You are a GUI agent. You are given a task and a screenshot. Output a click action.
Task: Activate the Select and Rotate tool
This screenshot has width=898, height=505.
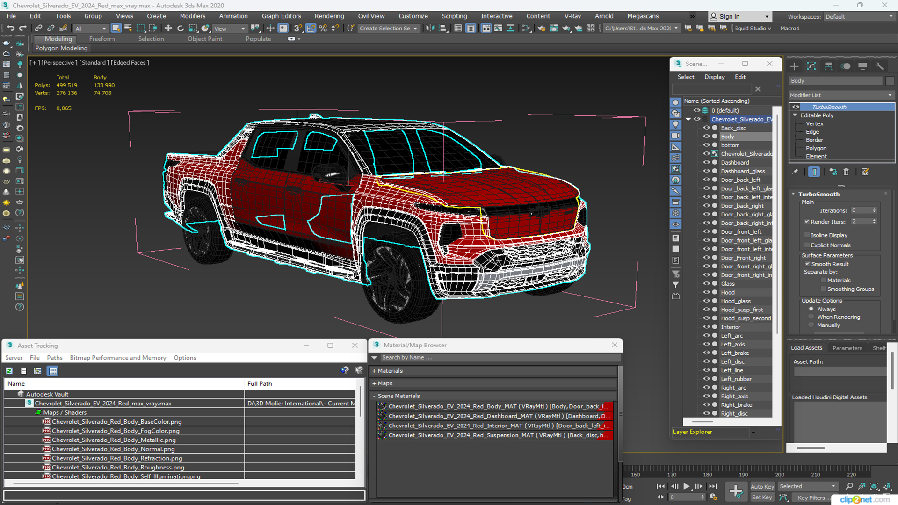pos(180,28)
